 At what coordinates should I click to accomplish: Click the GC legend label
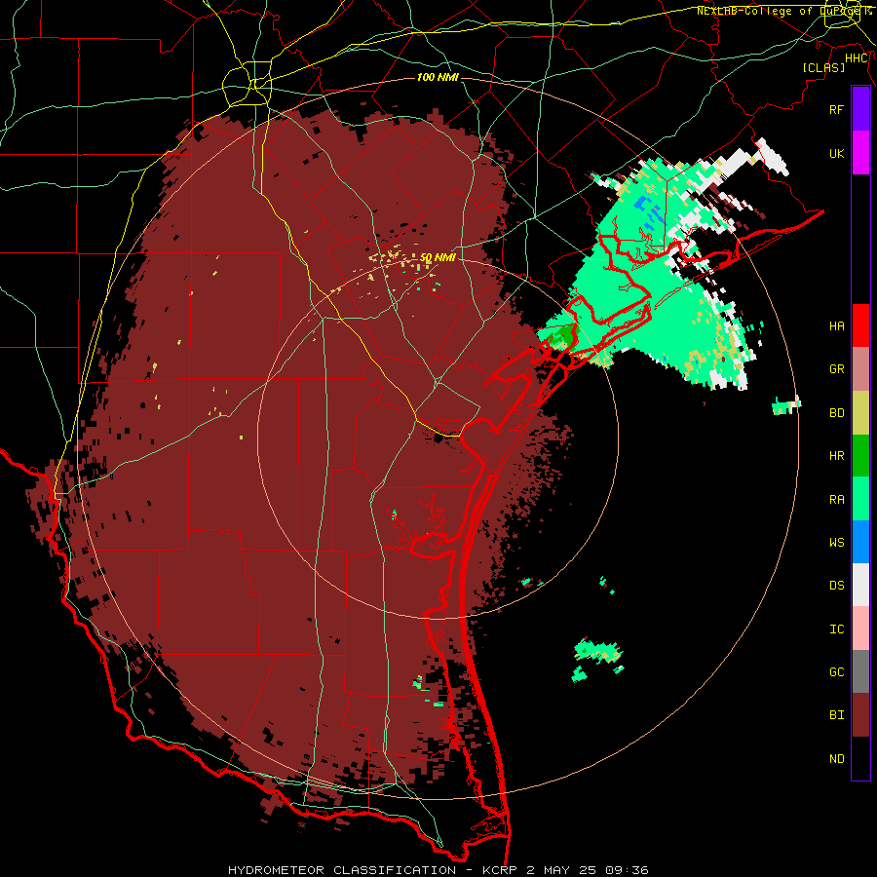pyautogui.click(x=837, y=672)
